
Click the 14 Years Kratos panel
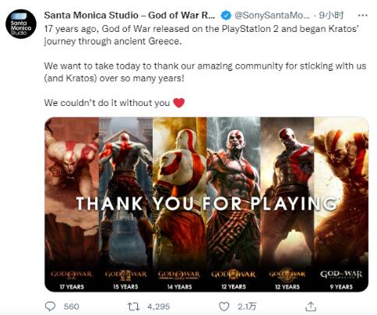[180, 204]
